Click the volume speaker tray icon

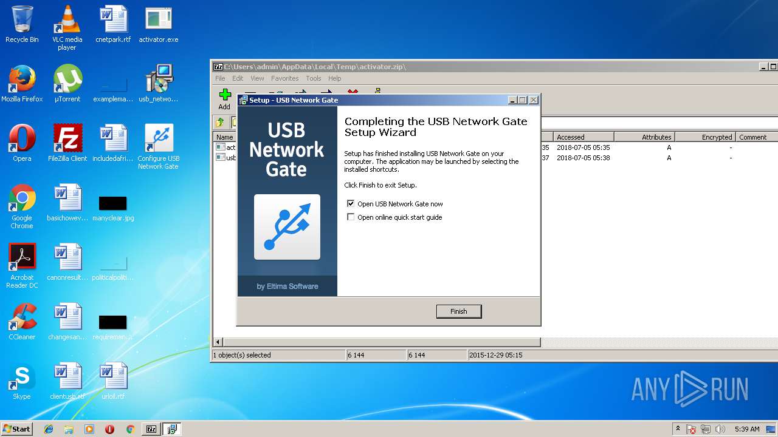point(720,429)
